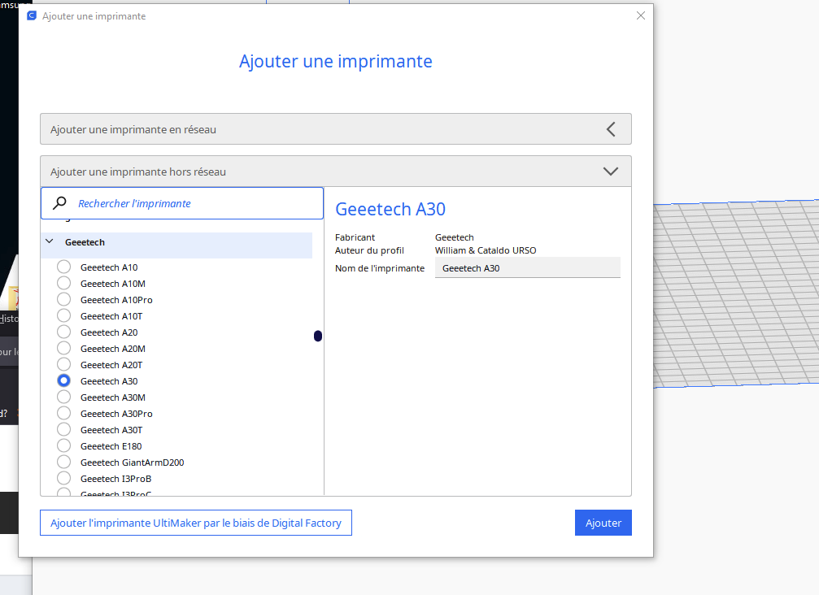Collapse the non-networked printer section chevron

(x=611, y=172)
